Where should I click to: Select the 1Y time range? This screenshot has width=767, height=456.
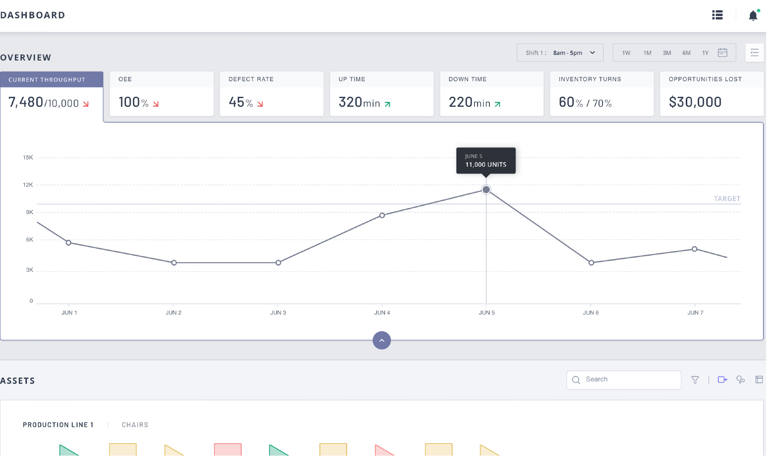[705, 52]
